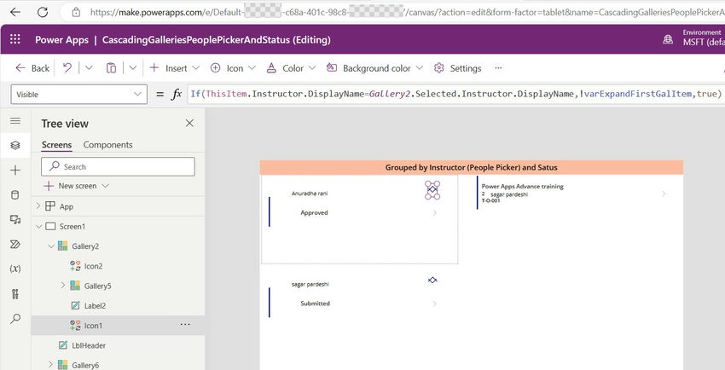Select Icon2 in the tree

93,266
